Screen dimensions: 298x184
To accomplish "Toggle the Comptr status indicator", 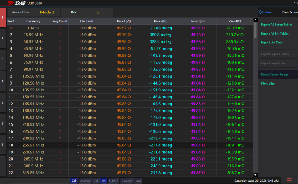I will (126, 181).
